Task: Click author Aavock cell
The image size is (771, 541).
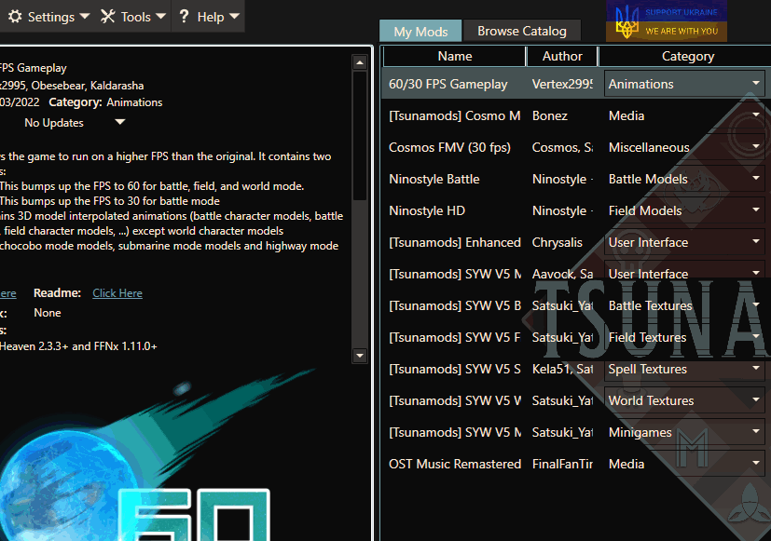Action: (562, 274)
